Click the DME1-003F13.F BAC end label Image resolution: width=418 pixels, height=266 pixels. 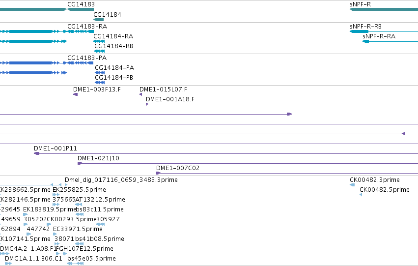[x=97, y=89]
